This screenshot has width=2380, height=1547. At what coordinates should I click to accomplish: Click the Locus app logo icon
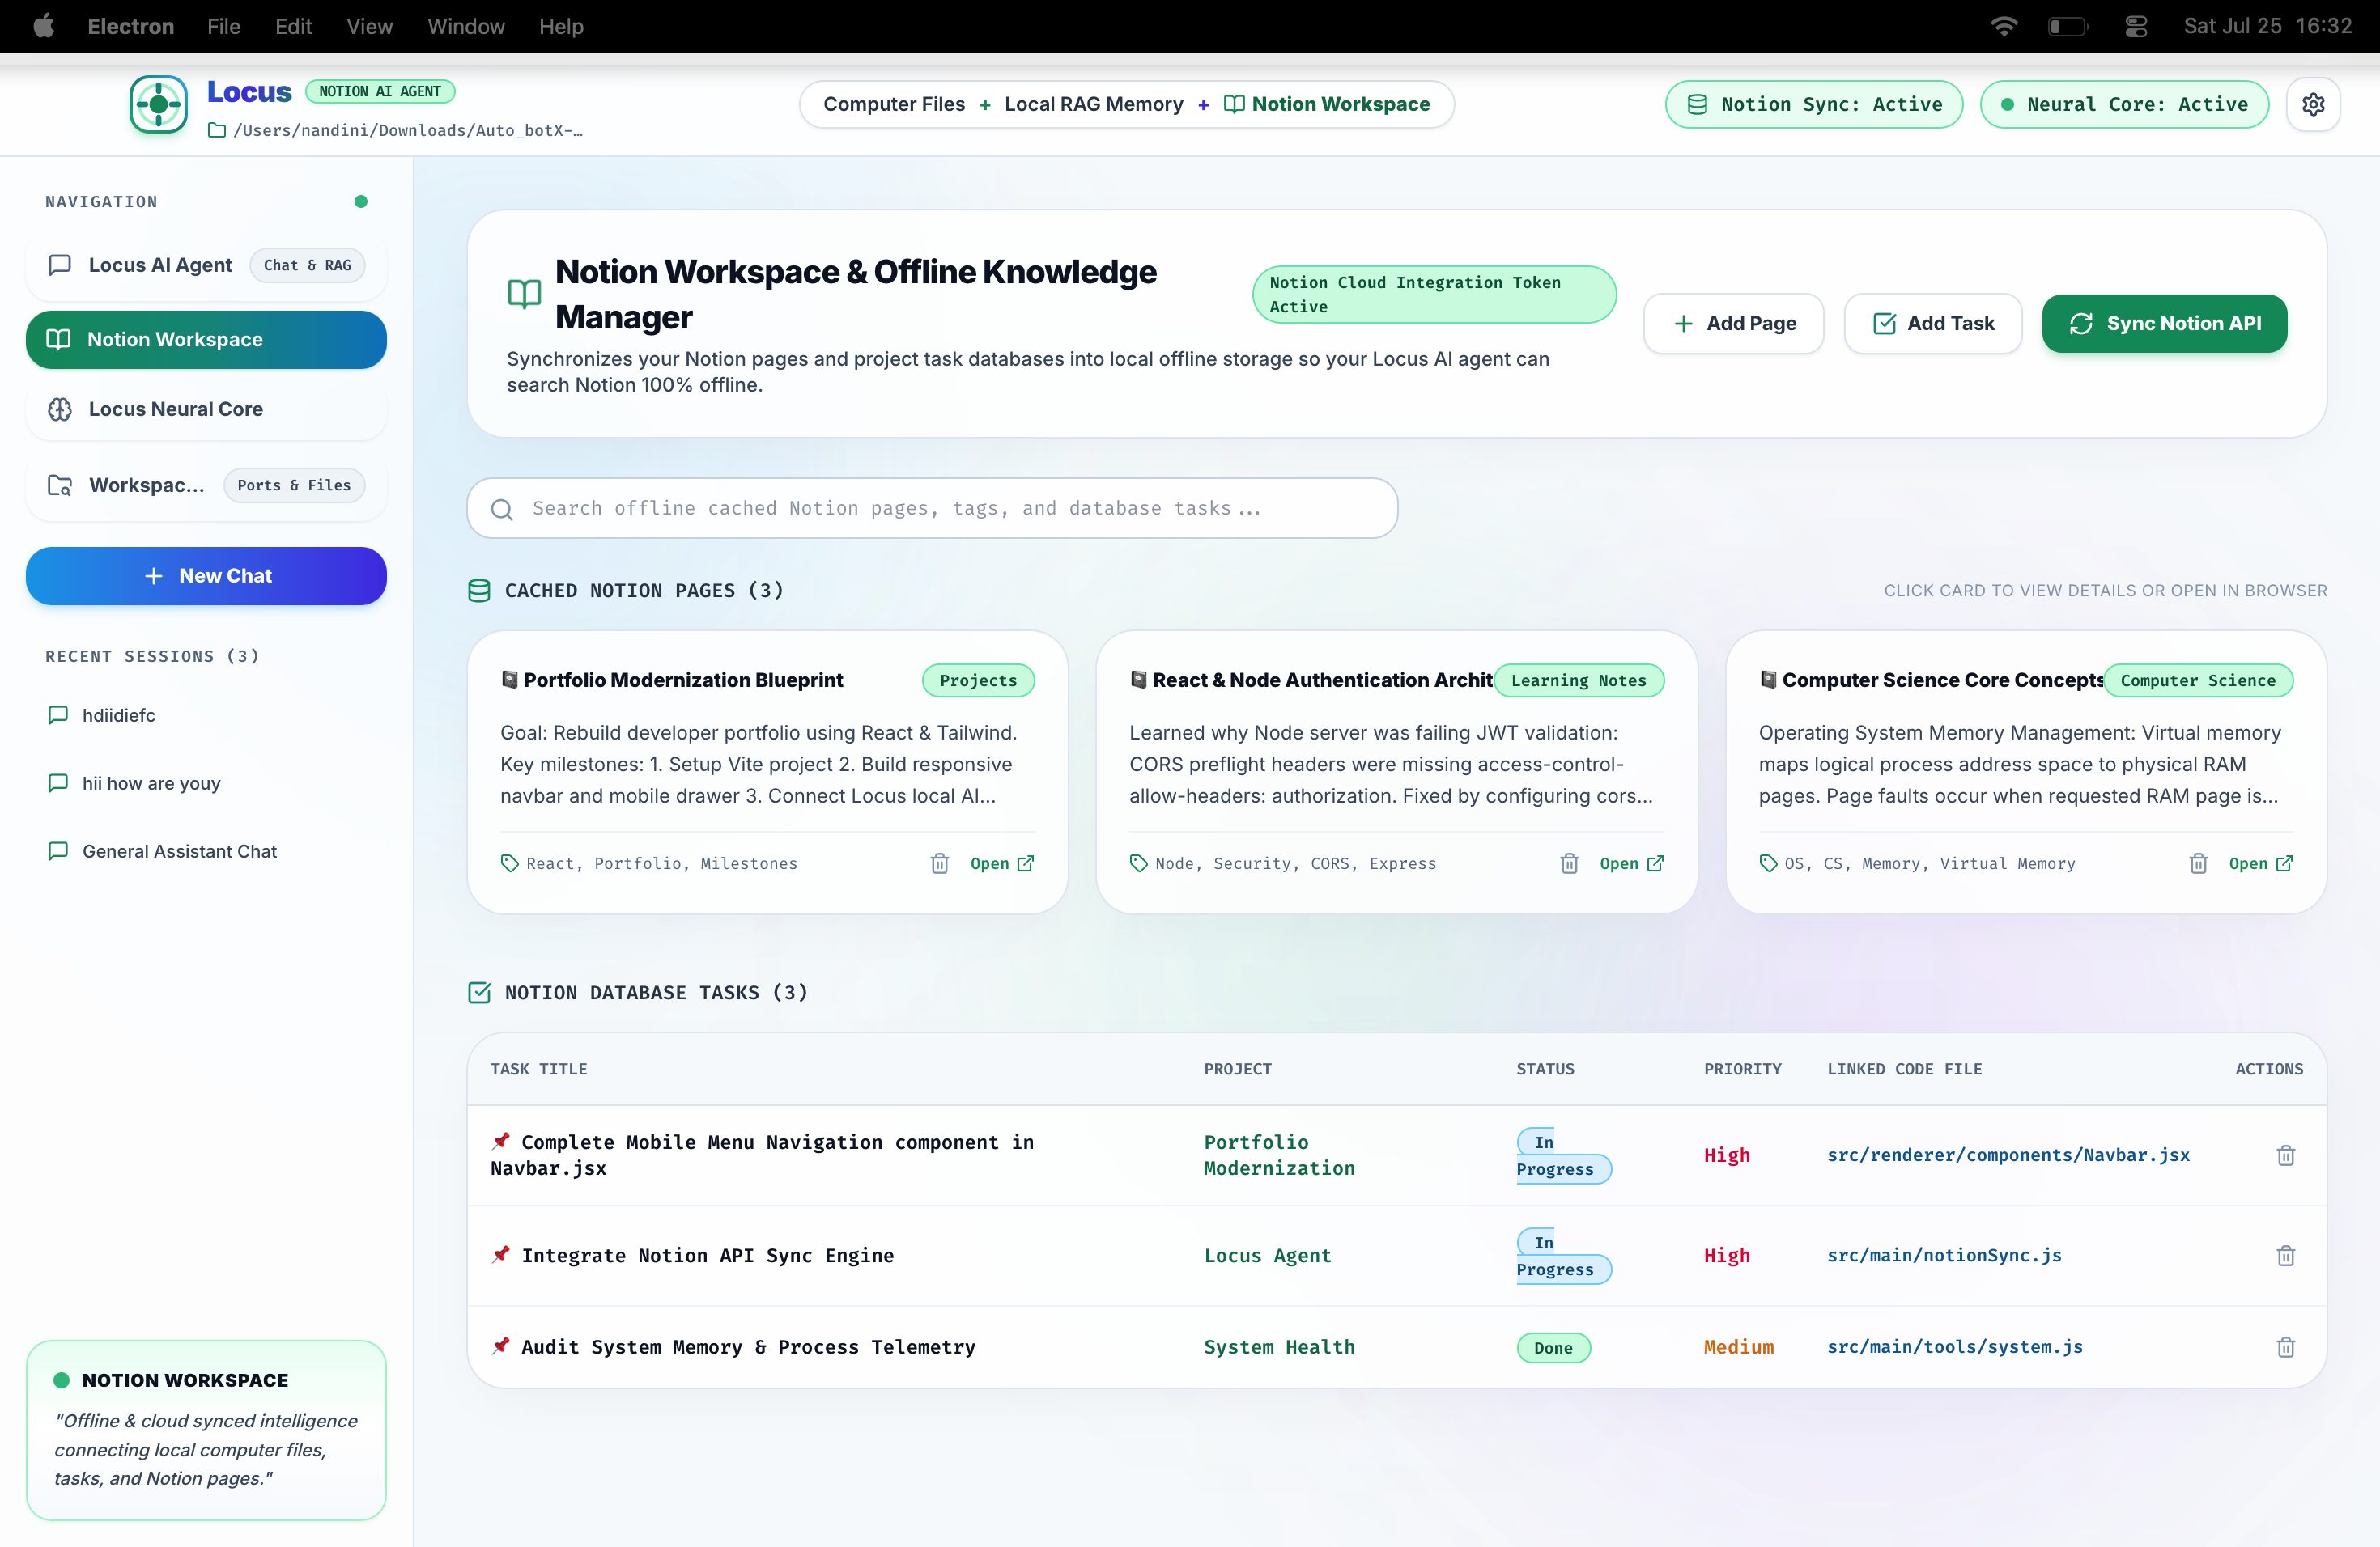click(158, 104)
